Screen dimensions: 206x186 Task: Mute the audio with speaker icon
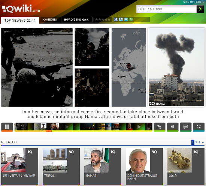[173, 127]
